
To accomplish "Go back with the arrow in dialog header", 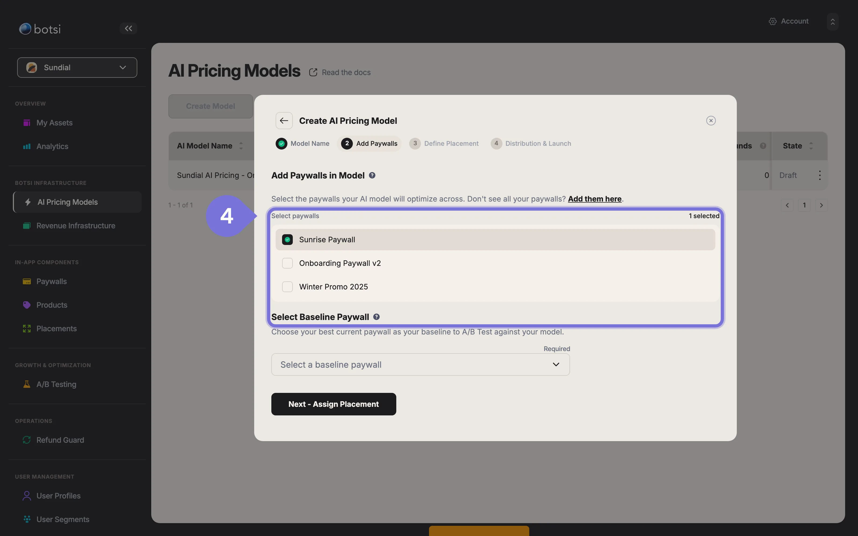I will pyautogui.click(x=284, y=121).
